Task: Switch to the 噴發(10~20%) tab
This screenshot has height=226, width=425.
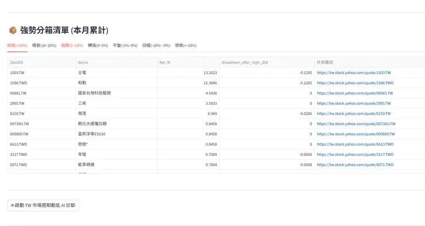Action: click(x=44, y=45)
